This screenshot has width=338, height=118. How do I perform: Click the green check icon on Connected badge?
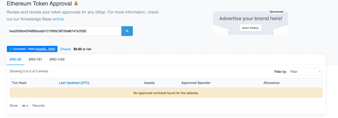pyautogui.click(x=10, y=49)
